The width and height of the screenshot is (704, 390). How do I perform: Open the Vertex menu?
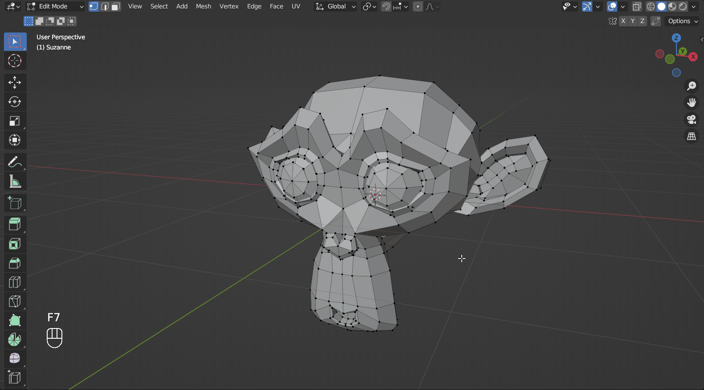point(229,6)
